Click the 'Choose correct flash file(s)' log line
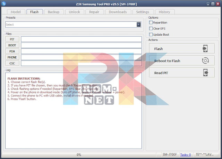This screenshot has width=222, height=159. click(x=27, y=82)
